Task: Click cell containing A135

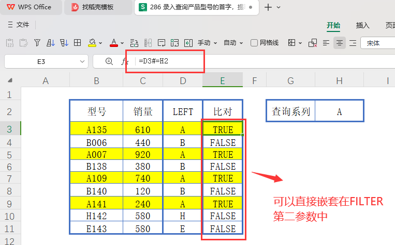Action: tap(96, 129)
